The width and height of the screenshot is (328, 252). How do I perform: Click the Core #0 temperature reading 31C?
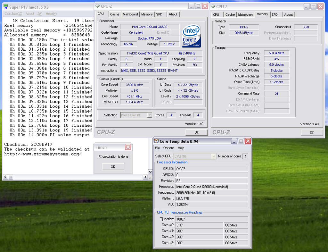click(x=199, y=225)
